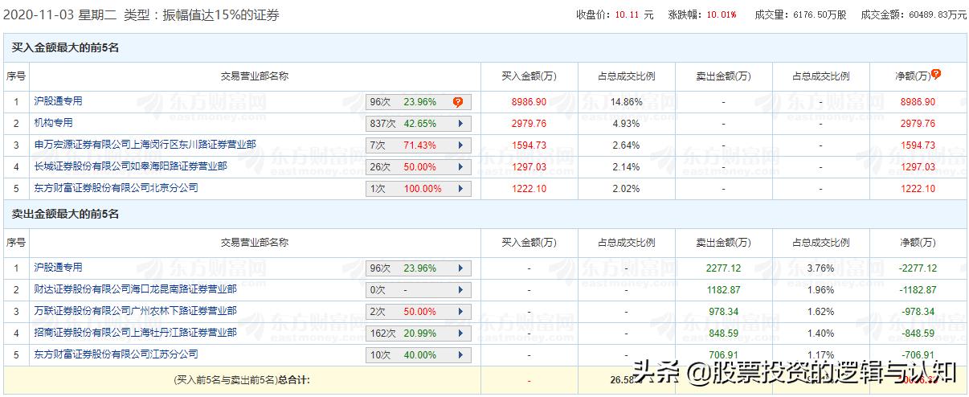Click the 1.96% sell ratio cell
969x397 pixels.
coord(820,290)
